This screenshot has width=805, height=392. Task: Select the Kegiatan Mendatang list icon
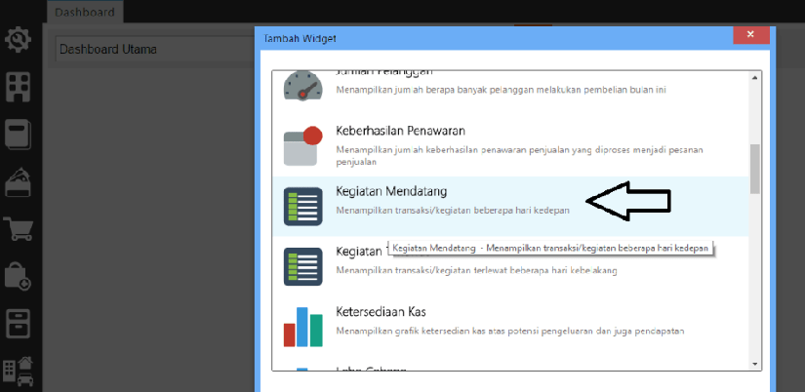click(302, 207)
